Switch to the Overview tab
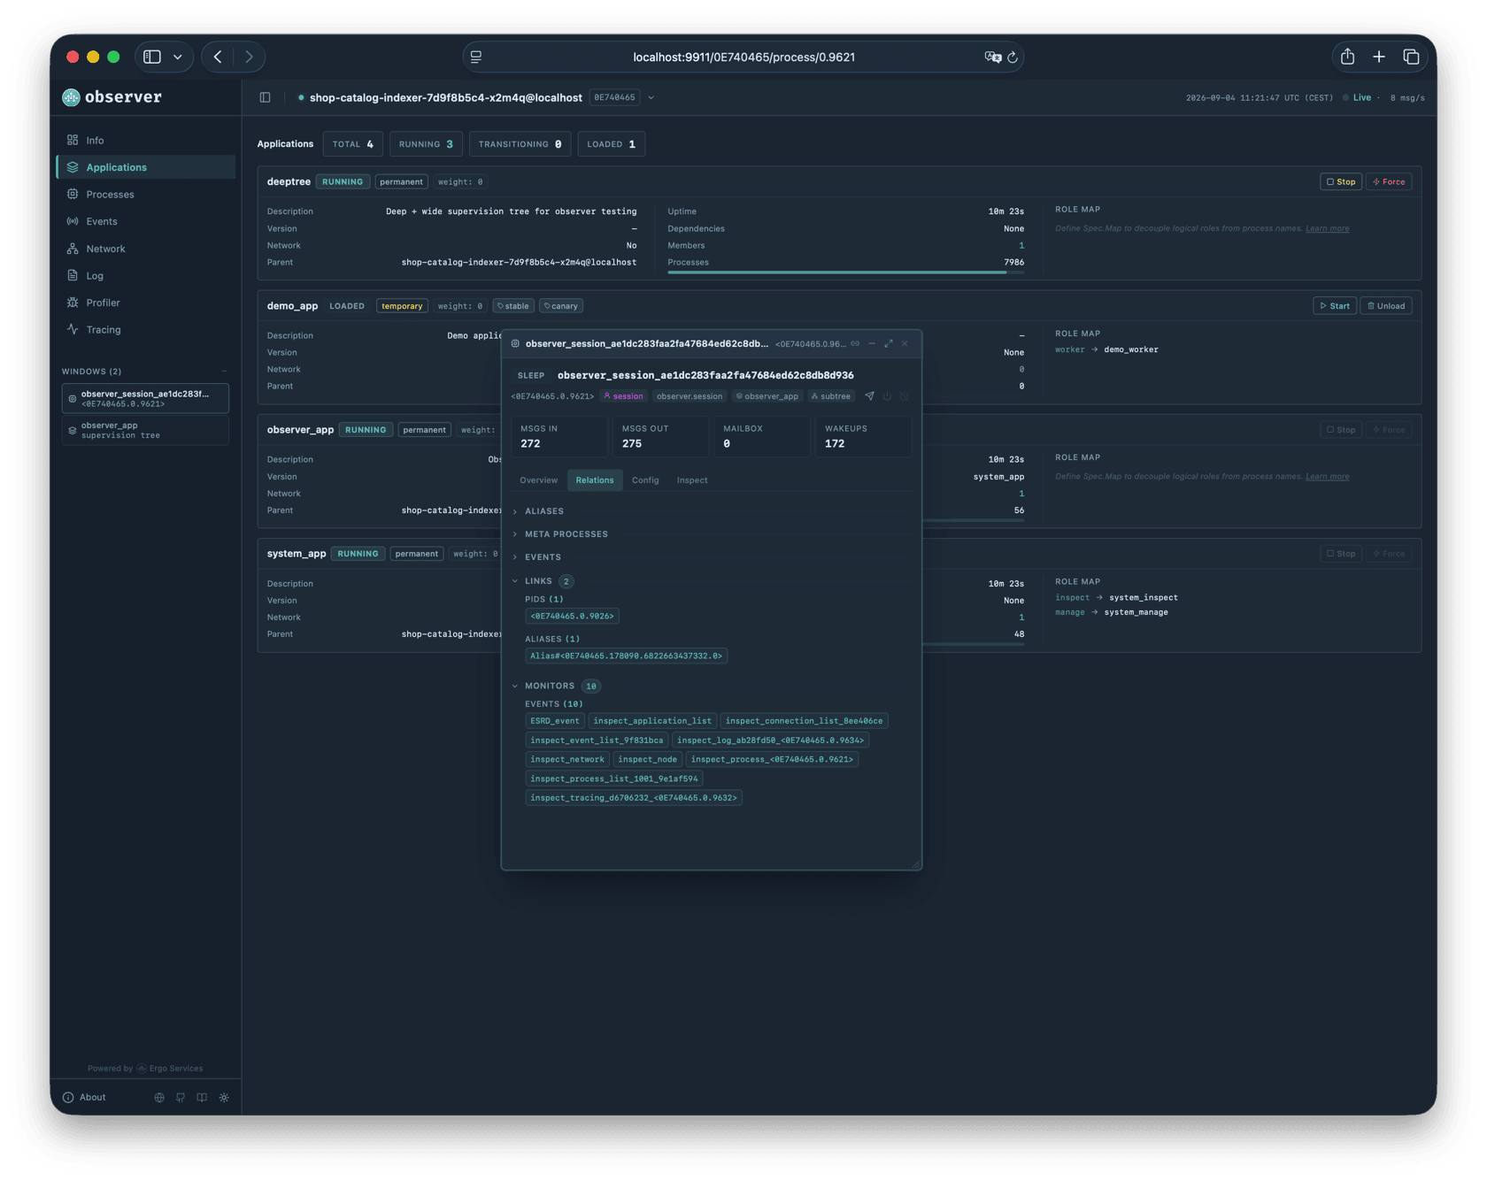 538,480
